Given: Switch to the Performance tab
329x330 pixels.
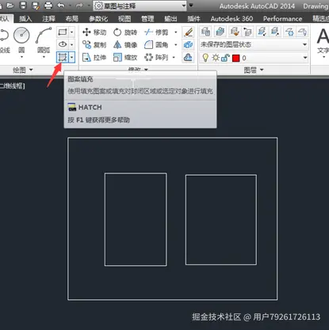Looking at the screenshot, I should [x=282, y=19].
